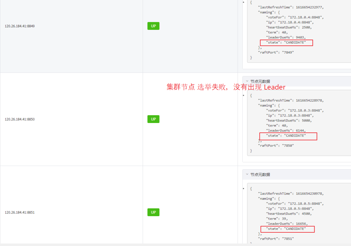Viewport: 351px width, 246px height.
Task: Select the leaderDueMs 9403 line
Action: (x=286, y=38)
